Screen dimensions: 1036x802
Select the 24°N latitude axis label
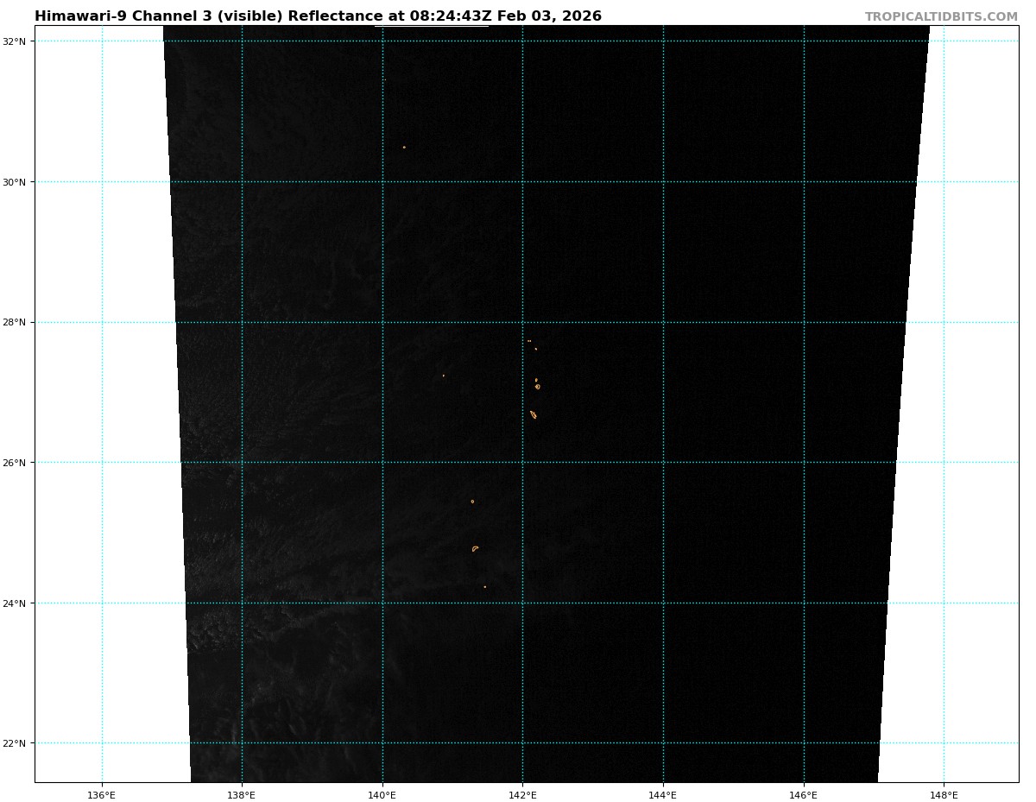pyautogui.click(x=17, y=603)
